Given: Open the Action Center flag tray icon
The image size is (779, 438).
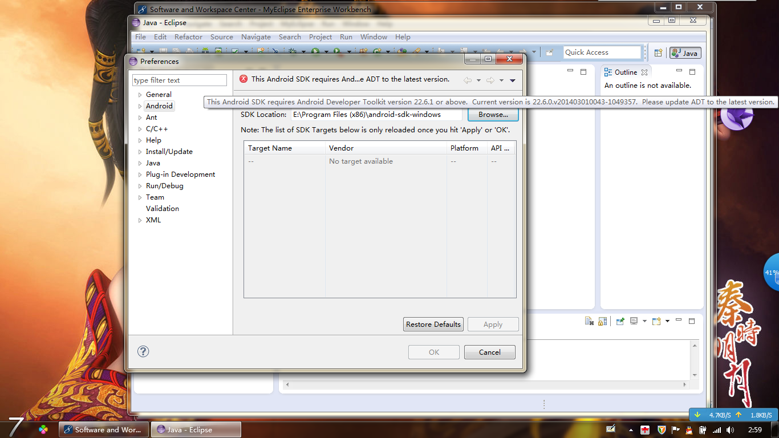Looking at the screenshot, I should (675, 430).
